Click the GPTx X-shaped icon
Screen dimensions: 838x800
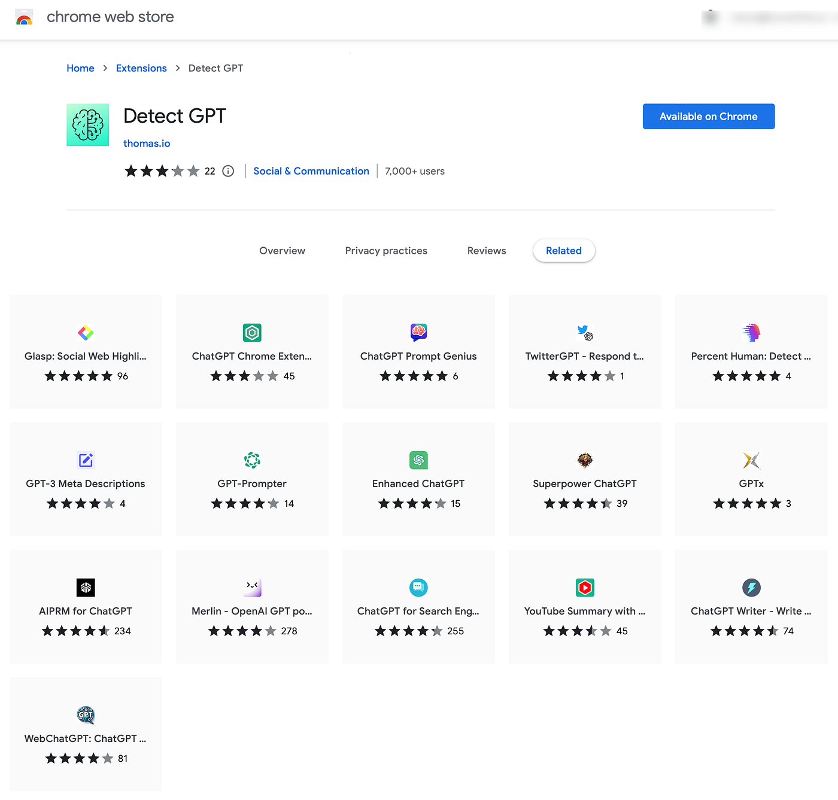(x=751, y=460)
